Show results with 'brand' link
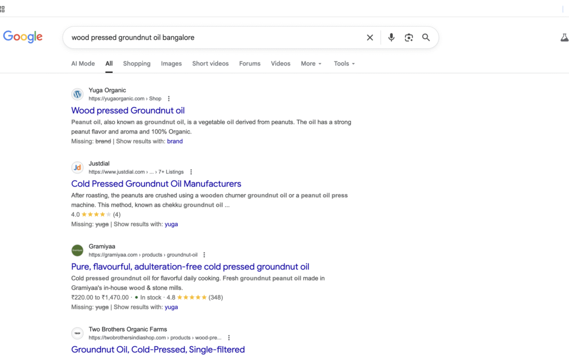This screenshot has width=569, height=356. pyautogui.click(x=174, y=141)
